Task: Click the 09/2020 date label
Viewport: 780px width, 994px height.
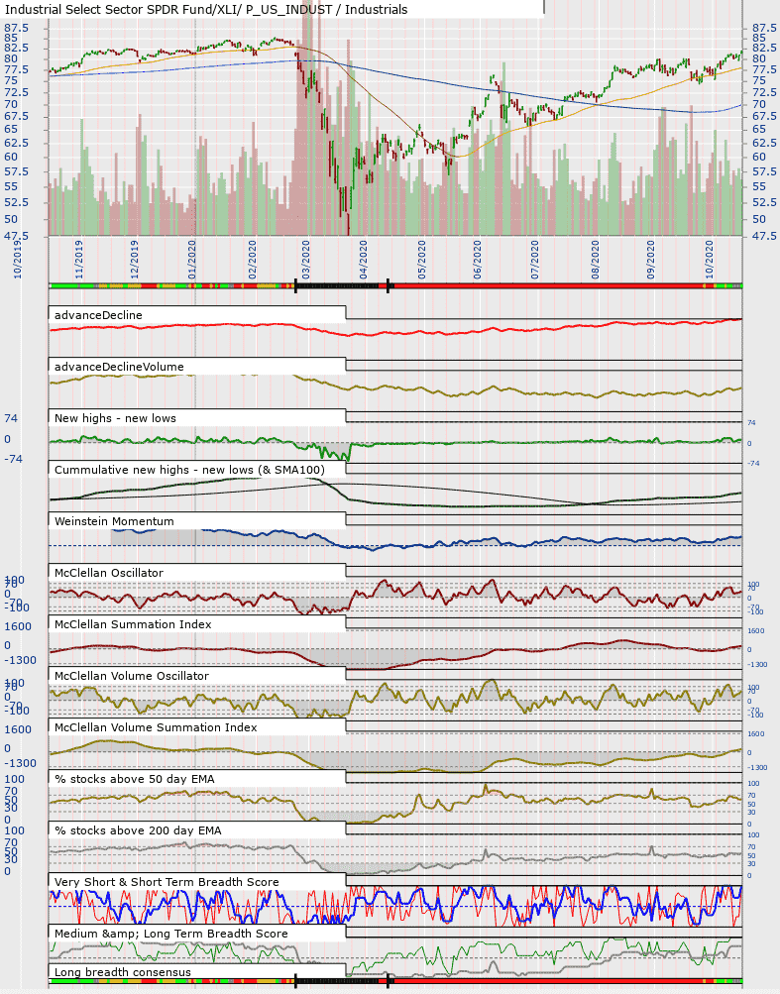Action: pos(650,260)
